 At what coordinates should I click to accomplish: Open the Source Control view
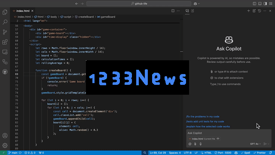click(x=5, y=32)
